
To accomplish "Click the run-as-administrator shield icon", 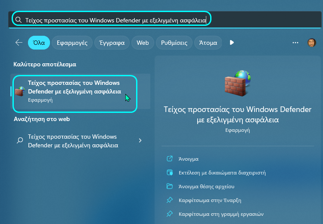I will coord(170,172).
